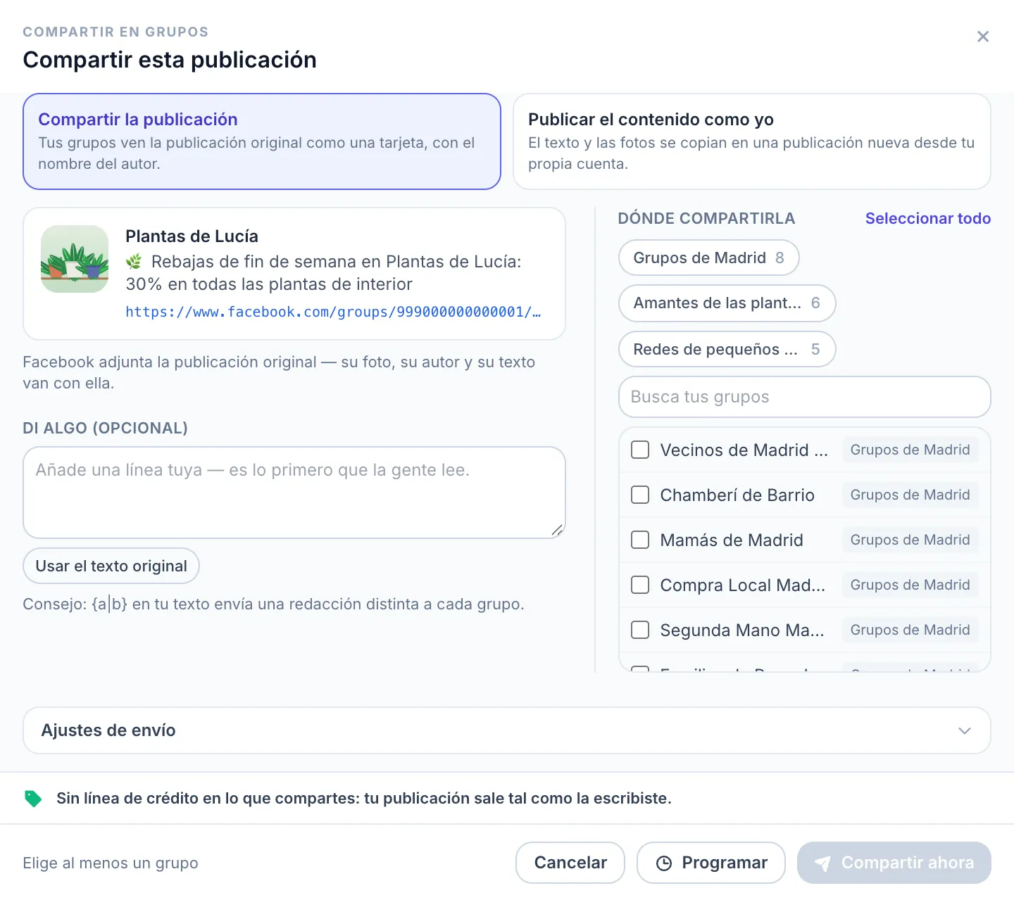Click the Plantas de Lucía author name

192,236
